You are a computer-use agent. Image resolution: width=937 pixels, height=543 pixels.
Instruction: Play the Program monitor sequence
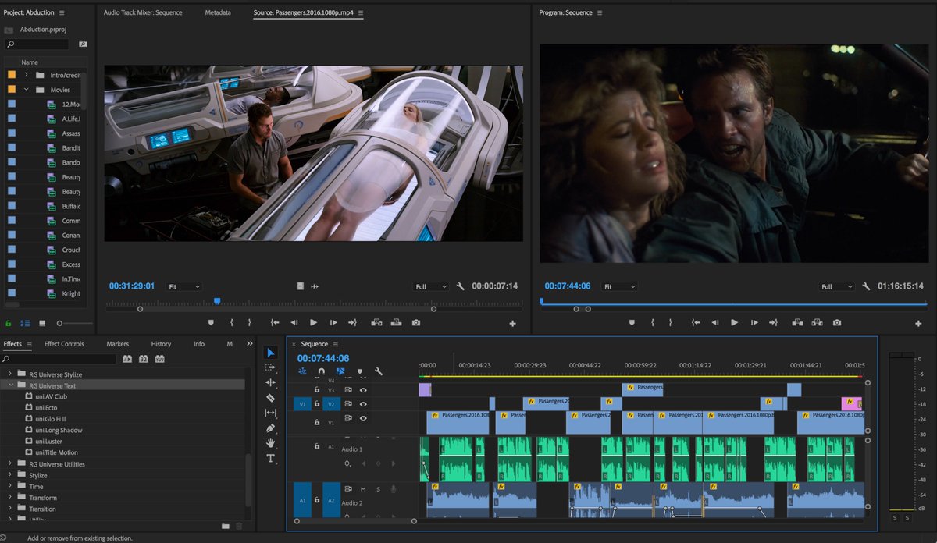coord(734,322)
